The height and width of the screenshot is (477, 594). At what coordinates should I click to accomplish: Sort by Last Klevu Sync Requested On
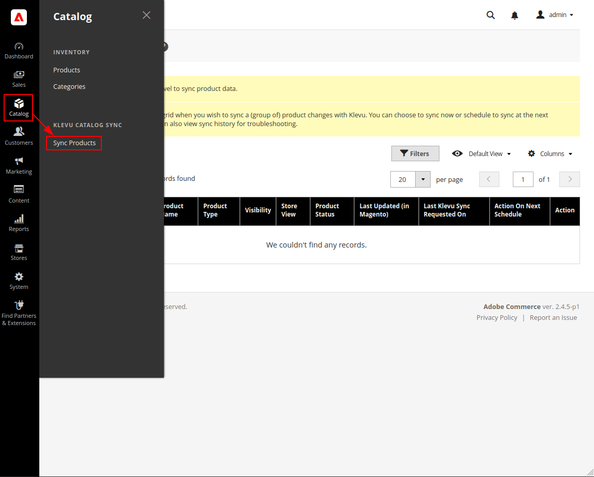[454, 211]
